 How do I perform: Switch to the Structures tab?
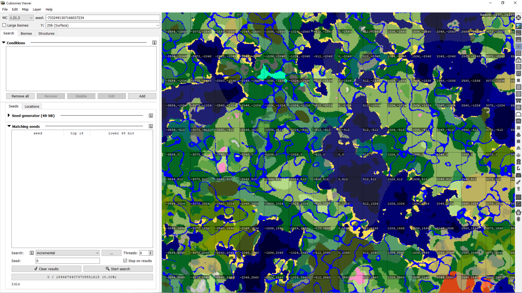pos(46,34)
